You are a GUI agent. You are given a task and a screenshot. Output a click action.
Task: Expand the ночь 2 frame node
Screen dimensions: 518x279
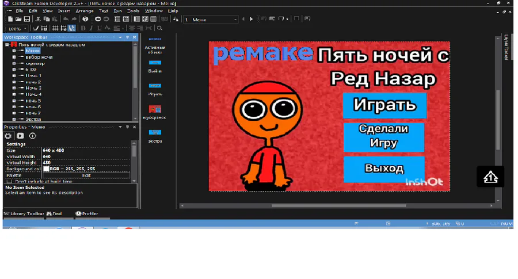(x=14, y=82)
